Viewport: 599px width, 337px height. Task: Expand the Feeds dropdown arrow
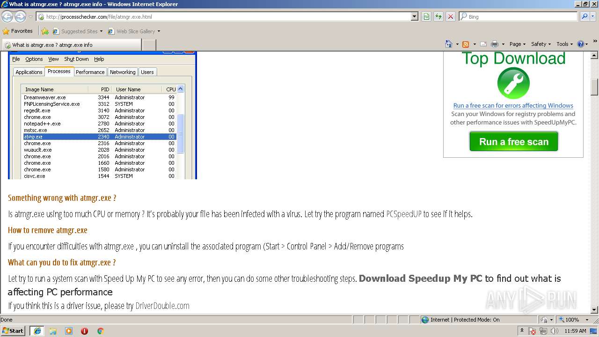tap(475, 44)
